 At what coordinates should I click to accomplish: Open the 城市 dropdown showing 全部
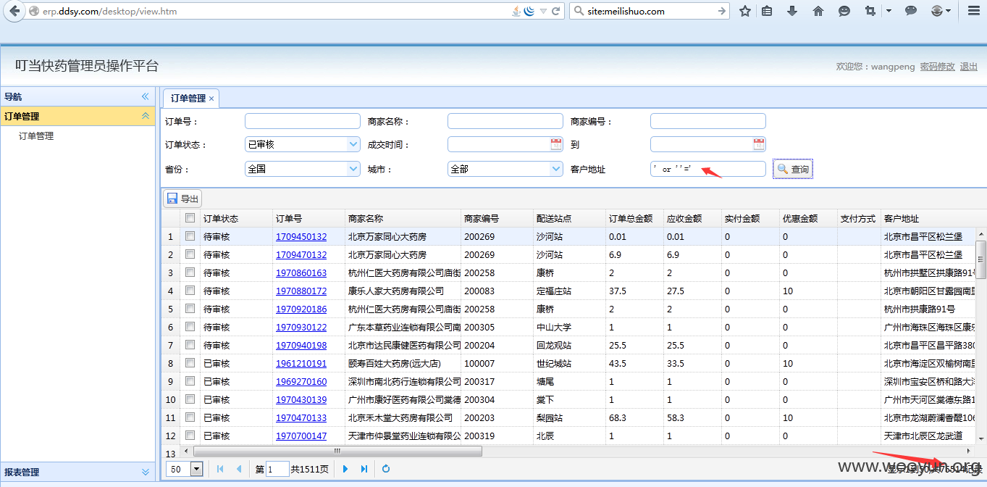556,169
